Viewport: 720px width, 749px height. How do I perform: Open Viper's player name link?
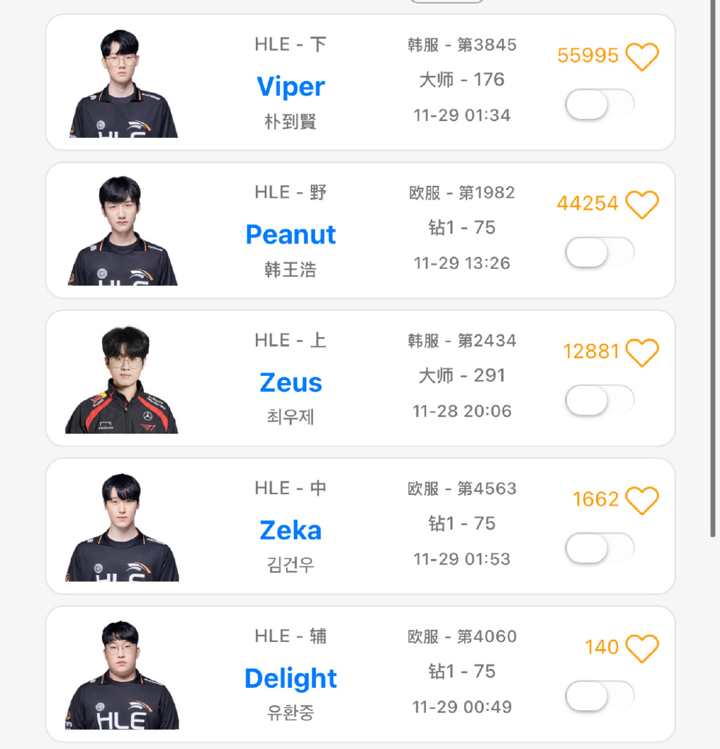(291, 87)
